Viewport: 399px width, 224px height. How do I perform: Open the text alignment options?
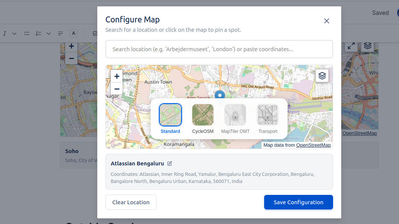click(x=60, y=33)
